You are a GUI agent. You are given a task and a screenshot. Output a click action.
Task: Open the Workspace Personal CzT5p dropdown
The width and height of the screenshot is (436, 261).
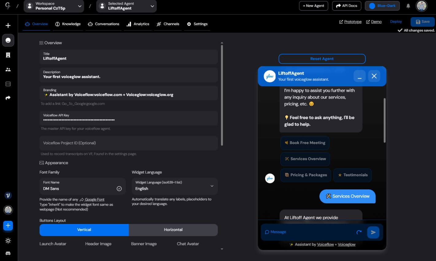point(54,6)
